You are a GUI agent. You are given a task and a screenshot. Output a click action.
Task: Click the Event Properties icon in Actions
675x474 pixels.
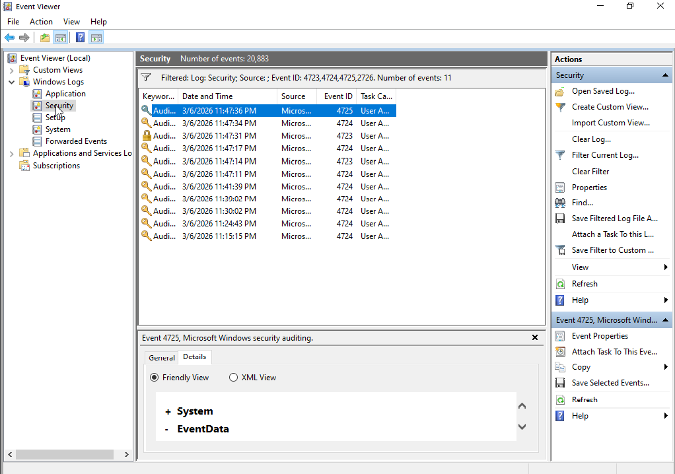(560, 336)
